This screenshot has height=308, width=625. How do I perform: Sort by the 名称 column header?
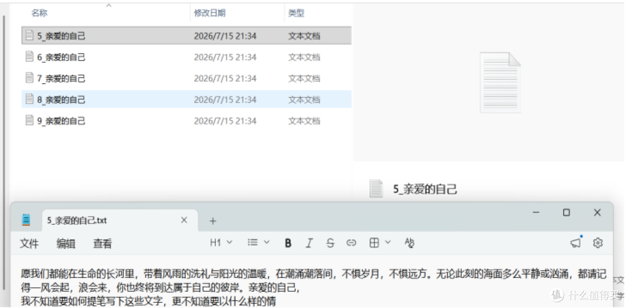click(39, 13)
